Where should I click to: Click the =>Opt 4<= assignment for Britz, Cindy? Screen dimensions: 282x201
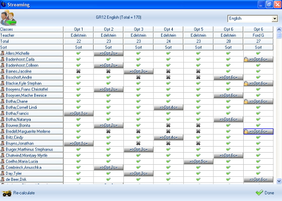click(169, 138)
